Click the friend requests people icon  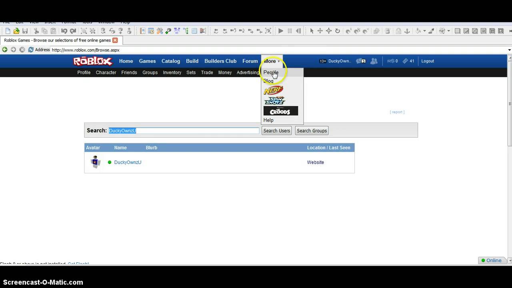(374, 61)
